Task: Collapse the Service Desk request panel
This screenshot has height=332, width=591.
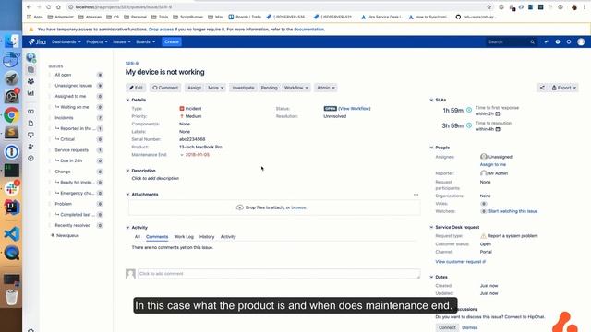Action: (x=431, y=227)
